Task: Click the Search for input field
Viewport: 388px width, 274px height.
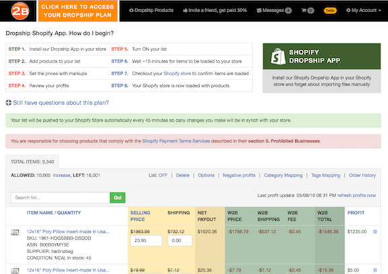Action: click(x=61, y=198)
